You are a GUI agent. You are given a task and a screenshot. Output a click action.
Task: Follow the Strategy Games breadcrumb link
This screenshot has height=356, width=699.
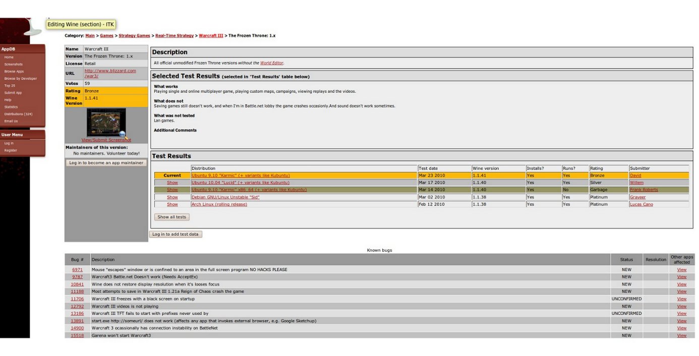pos(134,36)
